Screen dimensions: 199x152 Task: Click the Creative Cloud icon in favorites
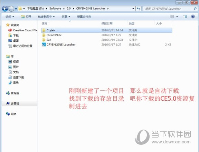10,30
